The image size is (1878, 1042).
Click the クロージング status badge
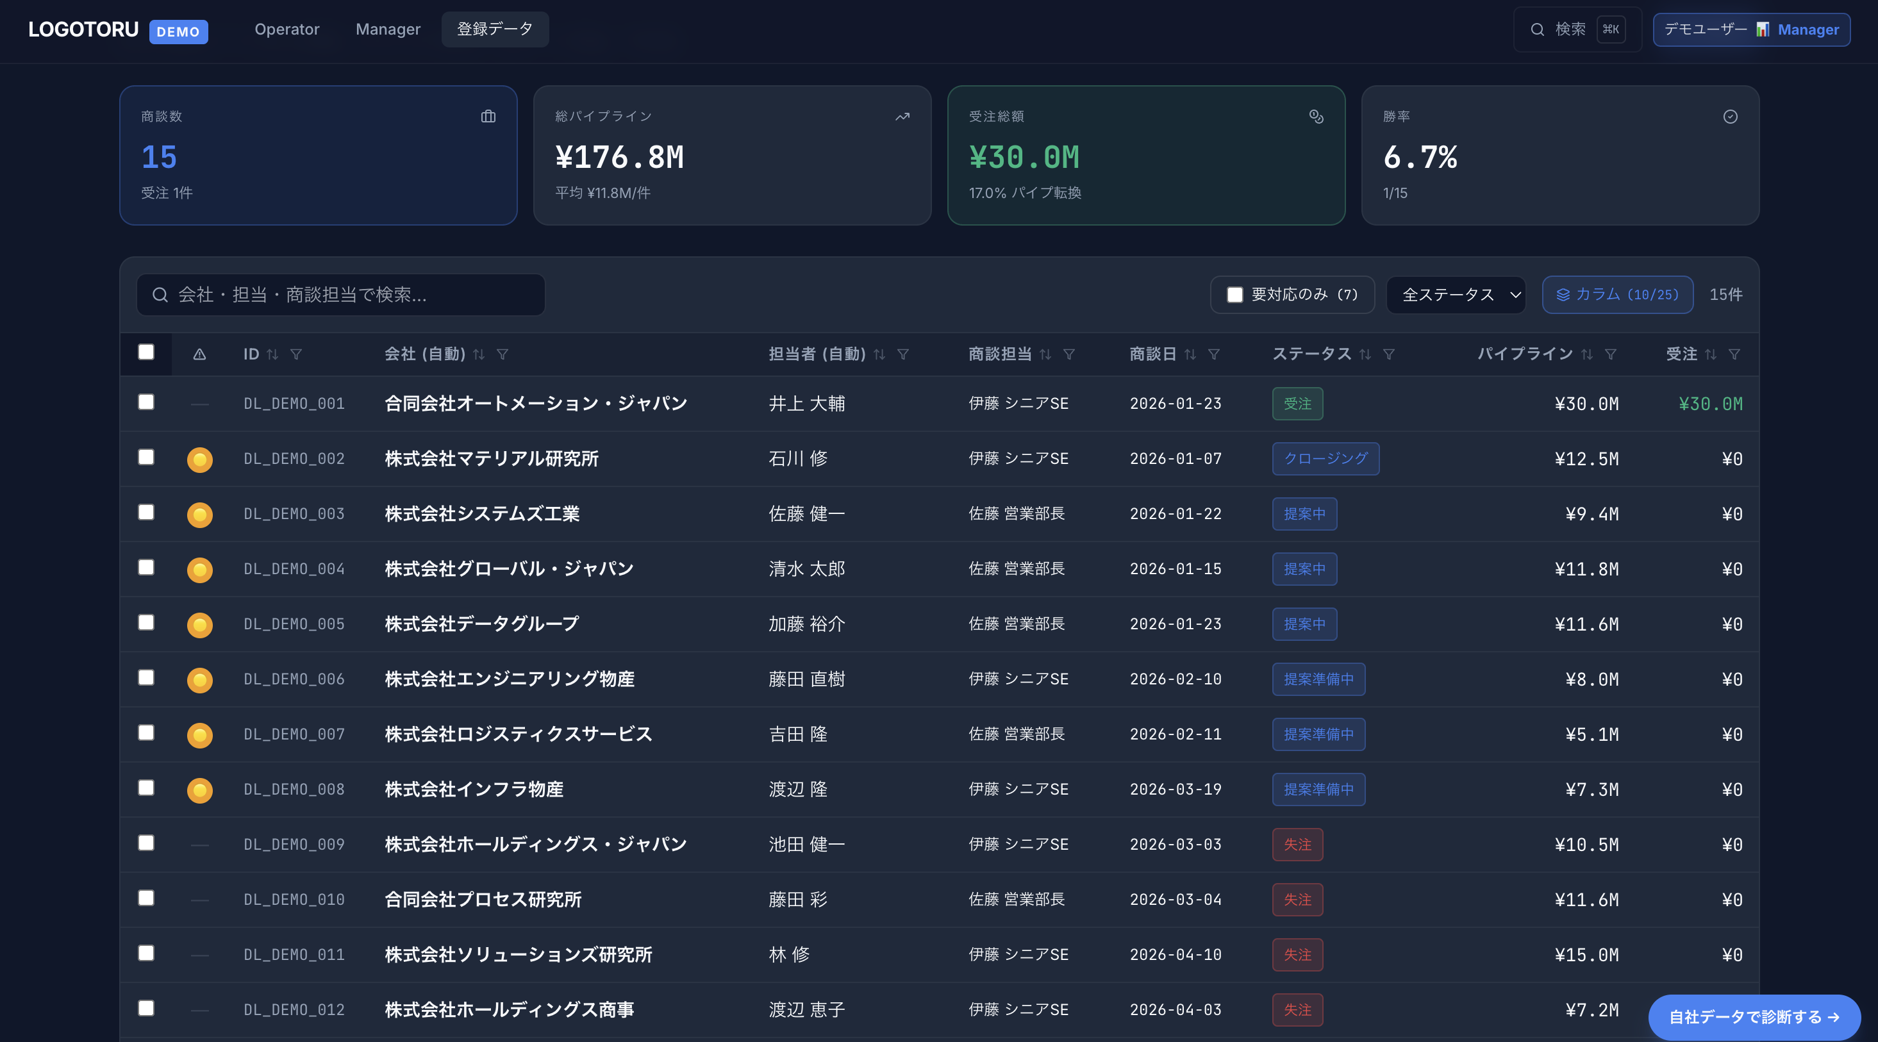tap(1325, 459)
